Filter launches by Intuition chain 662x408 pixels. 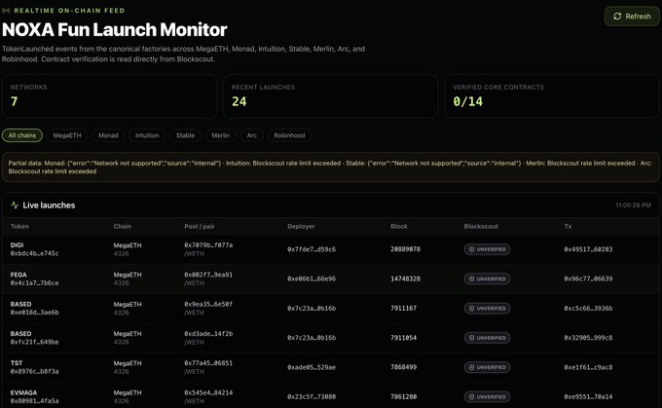click(147, 135)
